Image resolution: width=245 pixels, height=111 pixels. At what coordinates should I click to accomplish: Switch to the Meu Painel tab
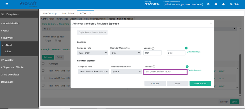tap(68, 13)
